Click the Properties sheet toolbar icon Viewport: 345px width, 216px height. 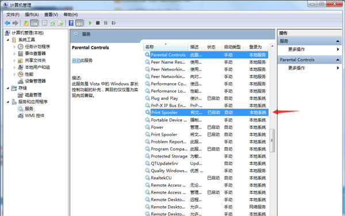point(44,23)
